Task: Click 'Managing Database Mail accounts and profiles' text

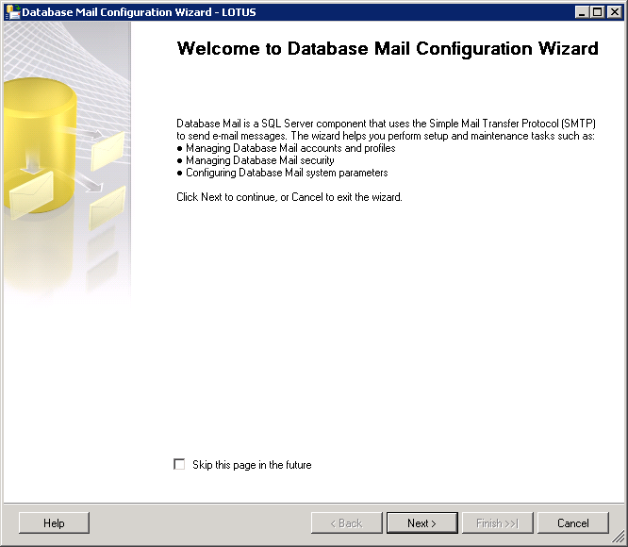Action: pyautogui.click(x=290, y=148)
